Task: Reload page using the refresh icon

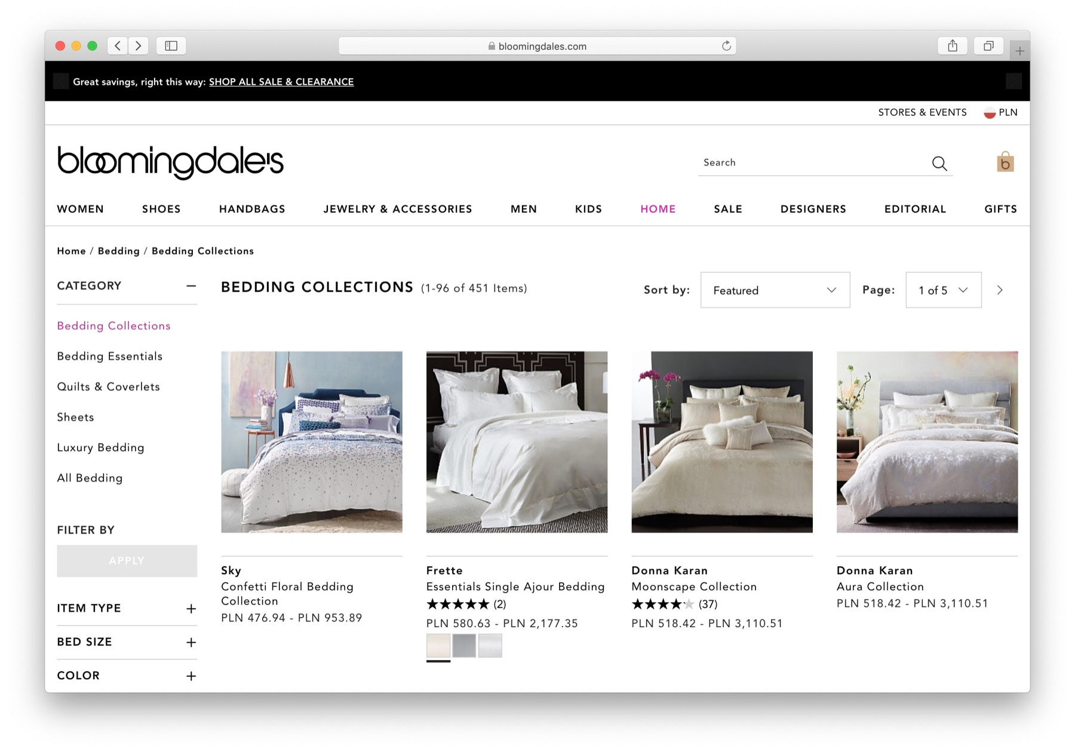Action: [x=726, y=46]
